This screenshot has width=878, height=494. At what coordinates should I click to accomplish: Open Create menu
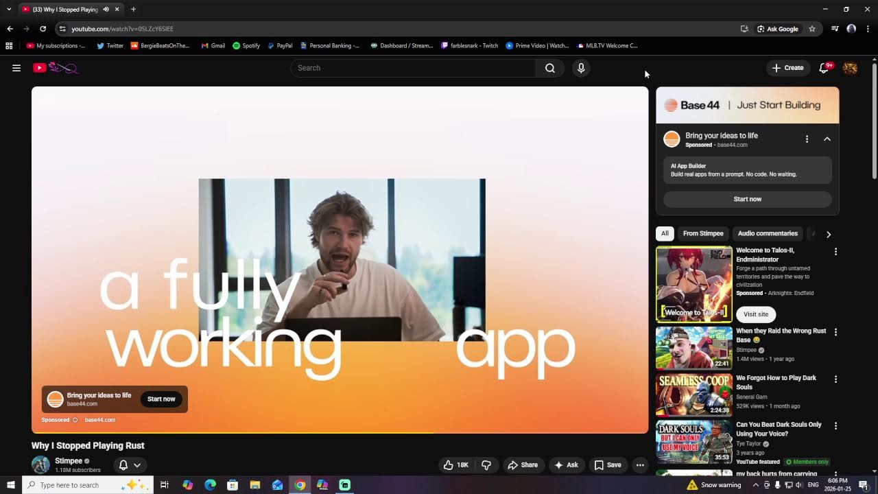787,68
